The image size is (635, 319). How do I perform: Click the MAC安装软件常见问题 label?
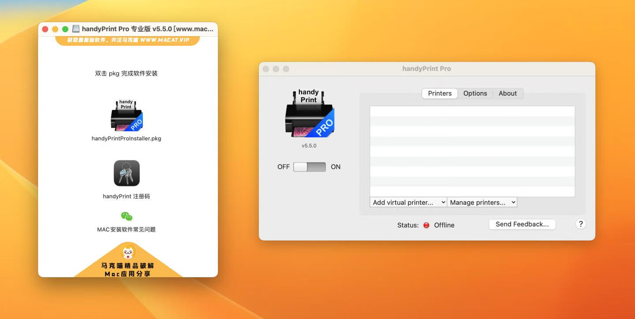pos(127,230)
